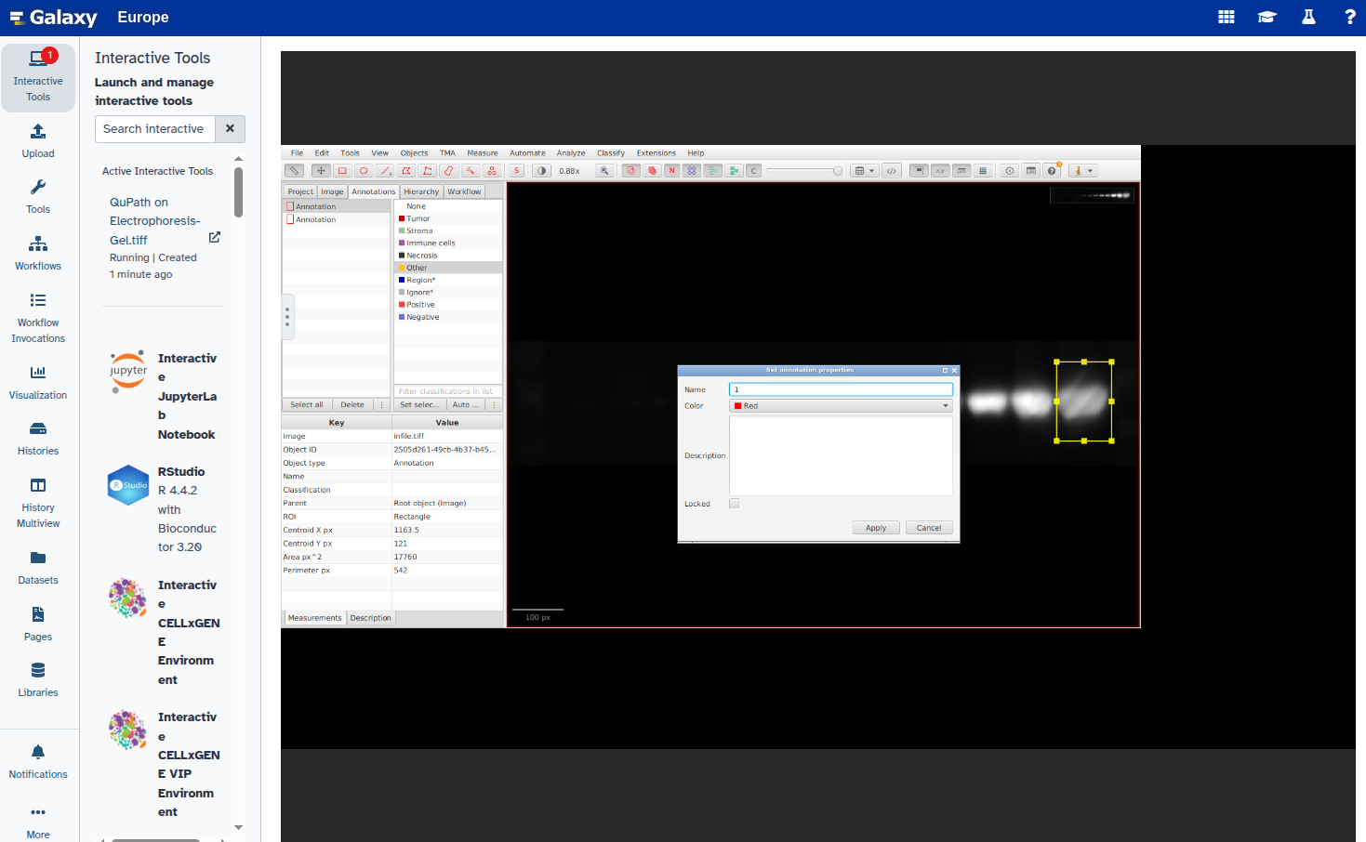Image resolution: width=1366 pixels, height=842 pixels.
Task: Adjust the overlay opacity slider
Action: point(804,171)
